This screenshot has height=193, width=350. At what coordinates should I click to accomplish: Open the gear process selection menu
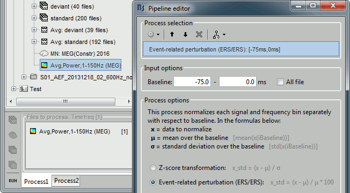(x=154, y=34)
